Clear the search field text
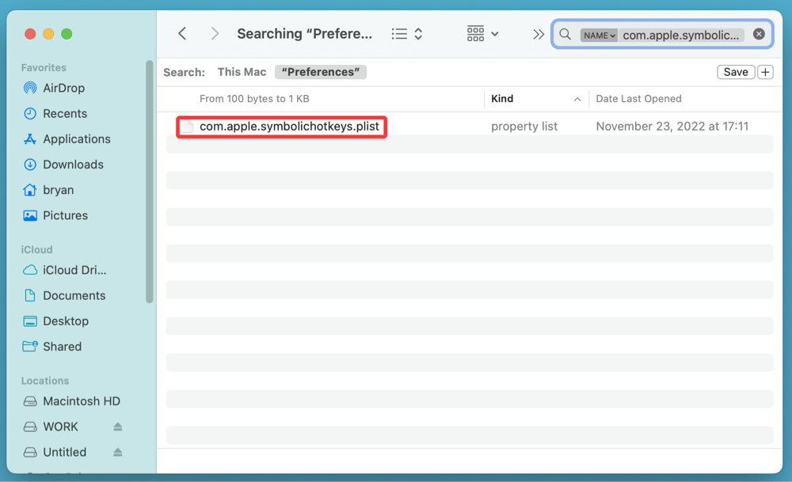The image size is (792, 482). pos(759,34)
